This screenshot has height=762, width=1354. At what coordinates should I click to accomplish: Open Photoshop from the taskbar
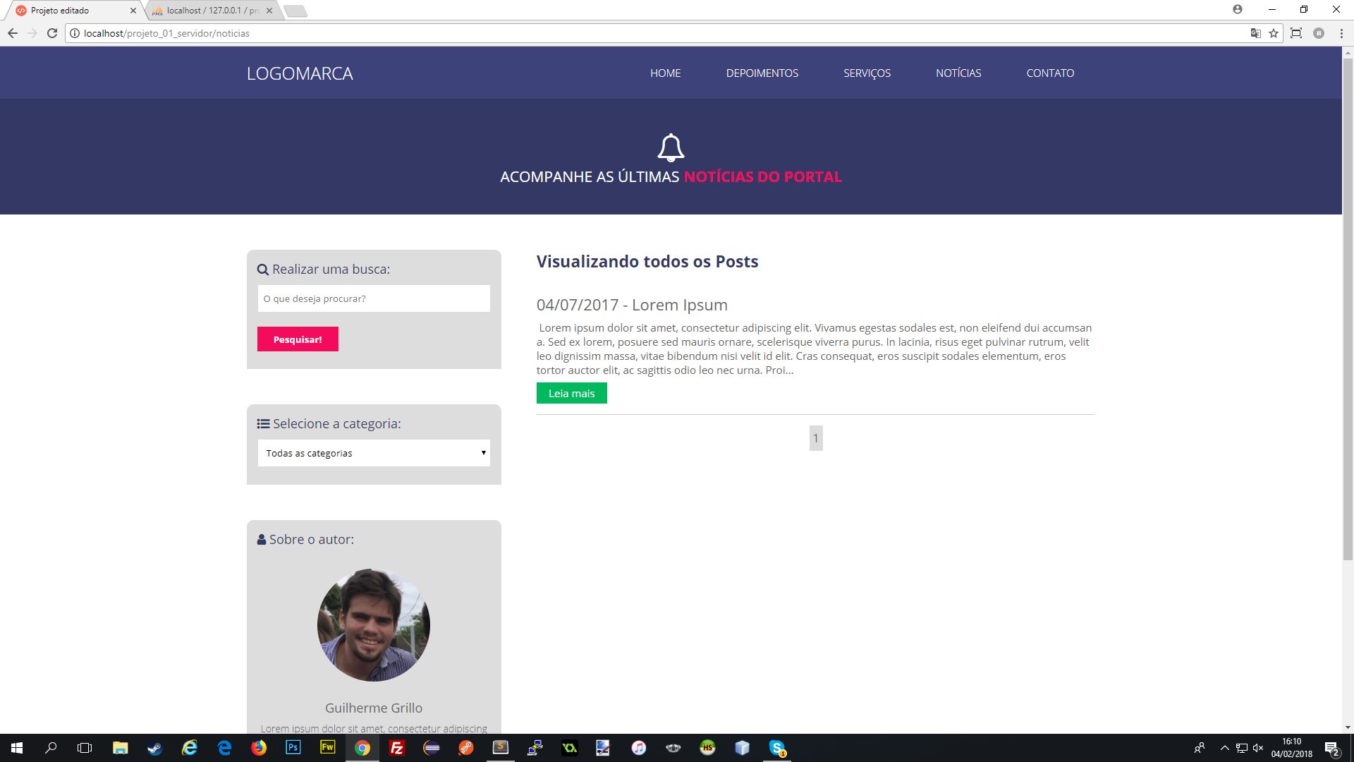tap(293, 748)
